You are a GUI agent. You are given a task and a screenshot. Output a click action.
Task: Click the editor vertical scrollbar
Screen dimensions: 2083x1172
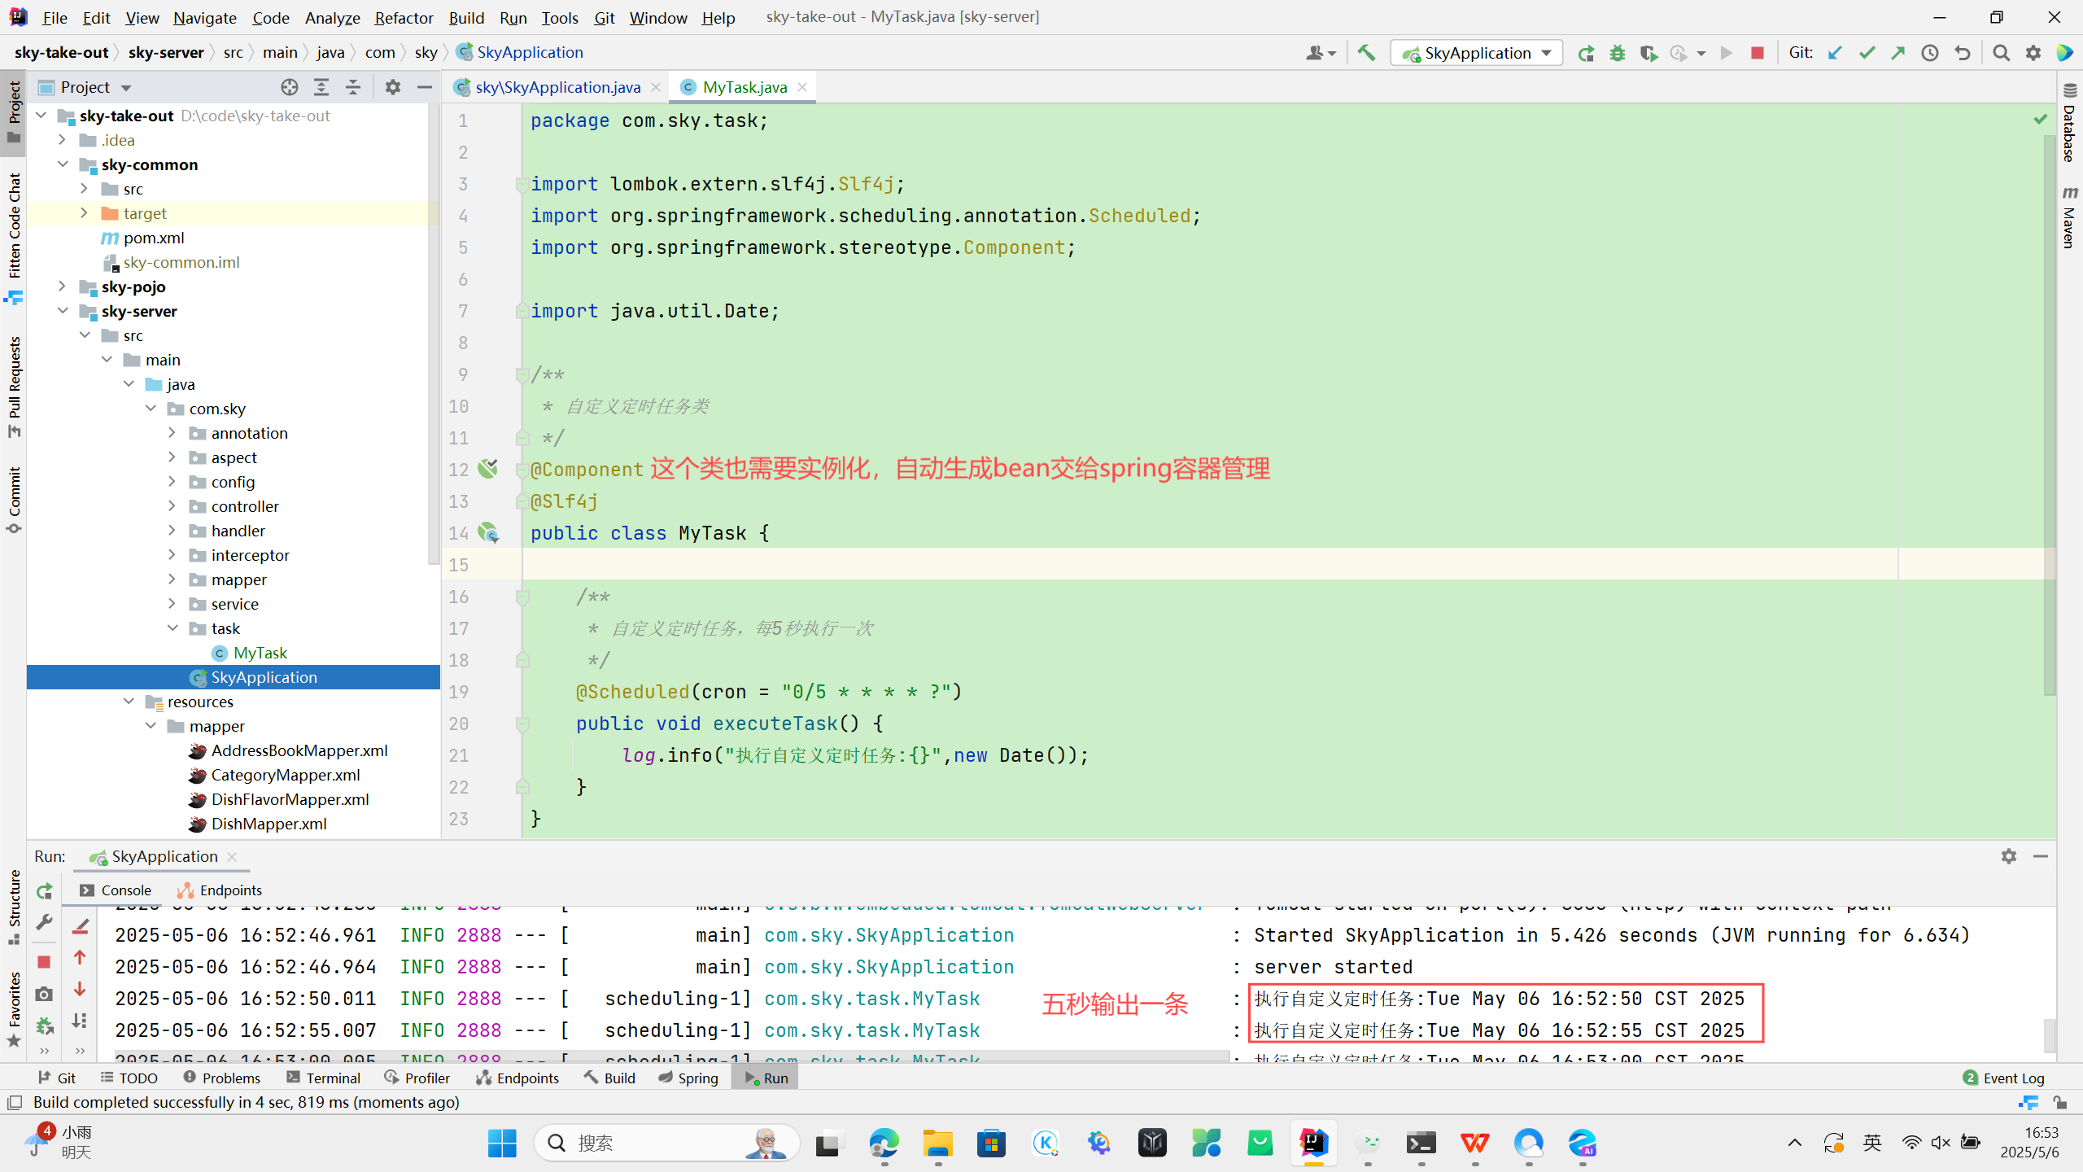coord(2049,407)
